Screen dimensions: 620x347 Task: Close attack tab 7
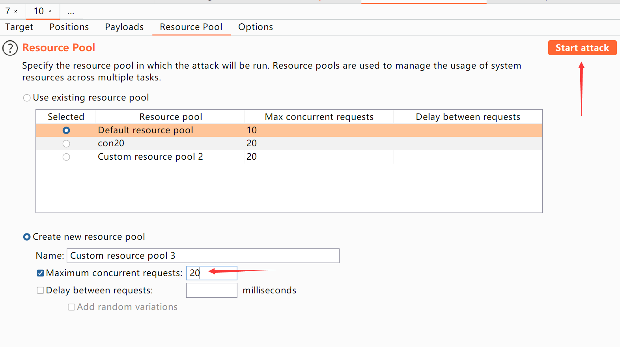point(16,11)
